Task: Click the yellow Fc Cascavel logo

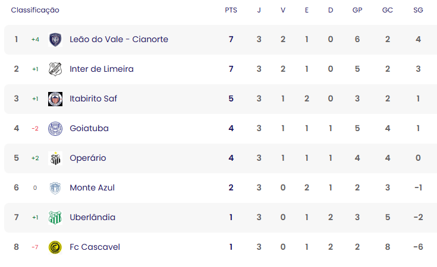Action: pyautogui.click(x=55, y=247)
